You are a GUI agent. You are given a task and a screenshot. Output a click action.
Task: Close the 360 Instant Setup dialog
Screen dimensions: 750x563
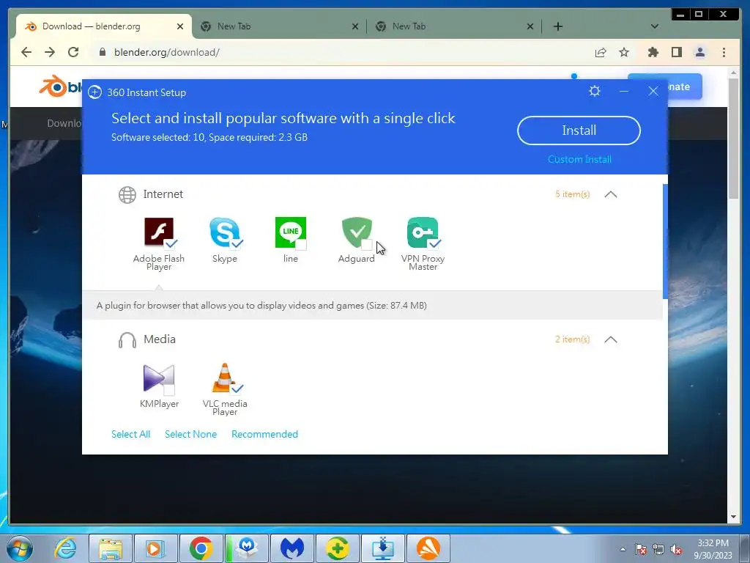click(x=653, y=91)
